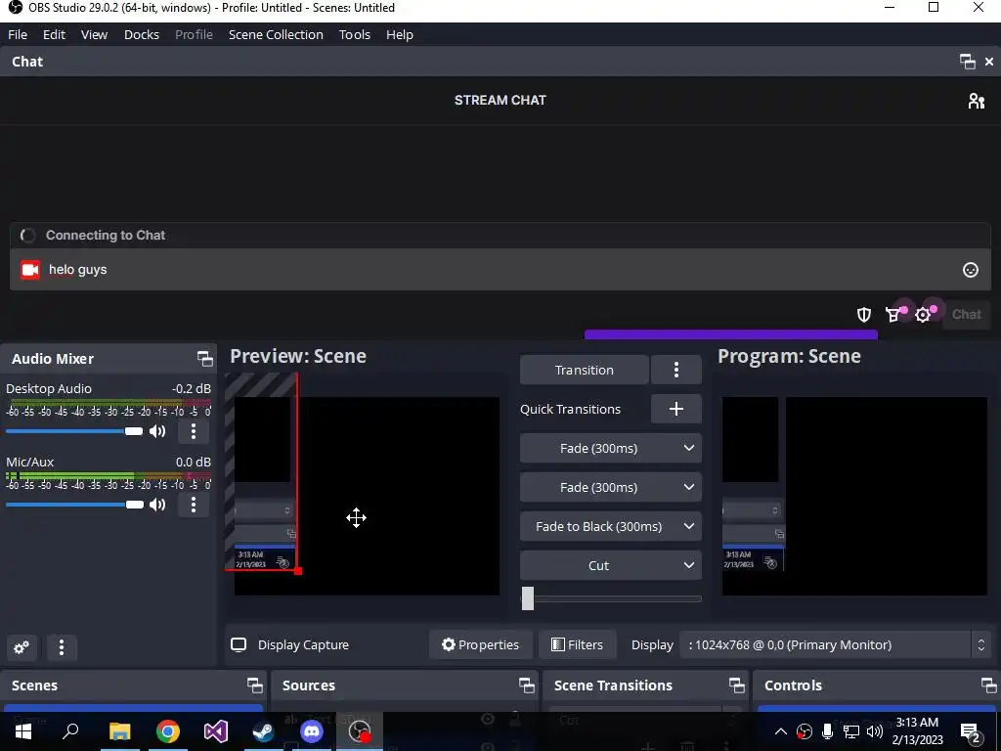Pop out the Chat dock
The width and height of the screenshot is (1001, 751).
[967, 62]
